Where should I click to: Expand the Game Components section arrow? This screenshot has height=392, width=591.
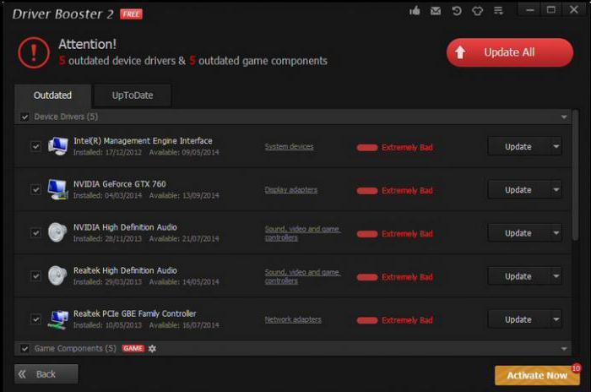(x=564, y=349)
